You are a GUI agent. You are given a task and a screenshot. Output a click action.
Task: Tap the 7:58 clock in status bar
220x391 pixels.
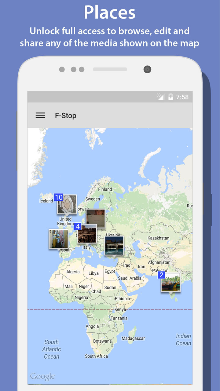pos(182,97)
